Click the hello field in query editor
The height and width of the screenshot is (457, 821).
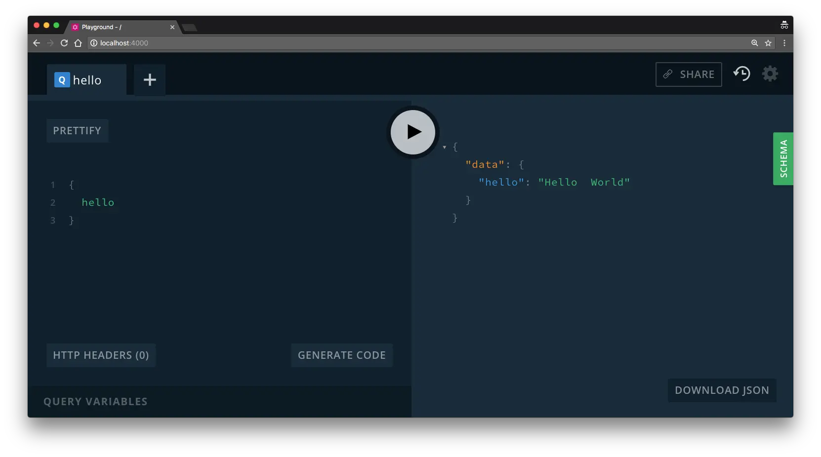[x=98, y=202]
